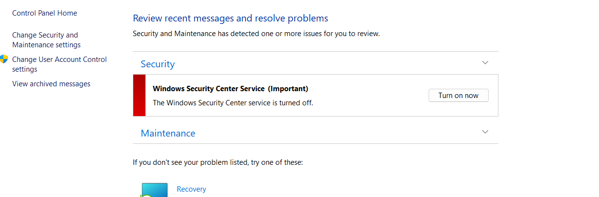Expand the Maintenance section chevron

[485, 132]
